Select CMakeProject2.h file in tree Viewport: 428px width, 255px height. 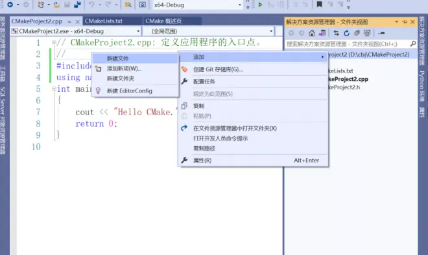pyautogui.click(x=344, y=87)
